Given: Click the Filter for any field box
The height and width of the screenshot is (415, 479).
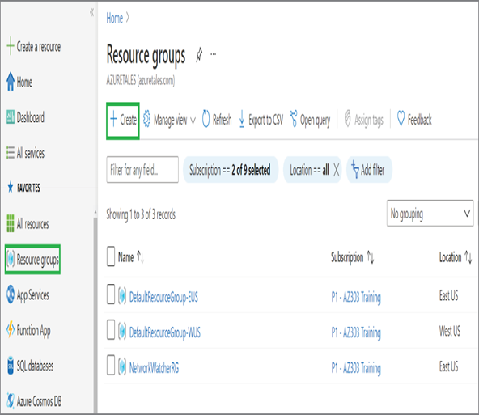Looking at the screenshot, I should click(142, 170).
